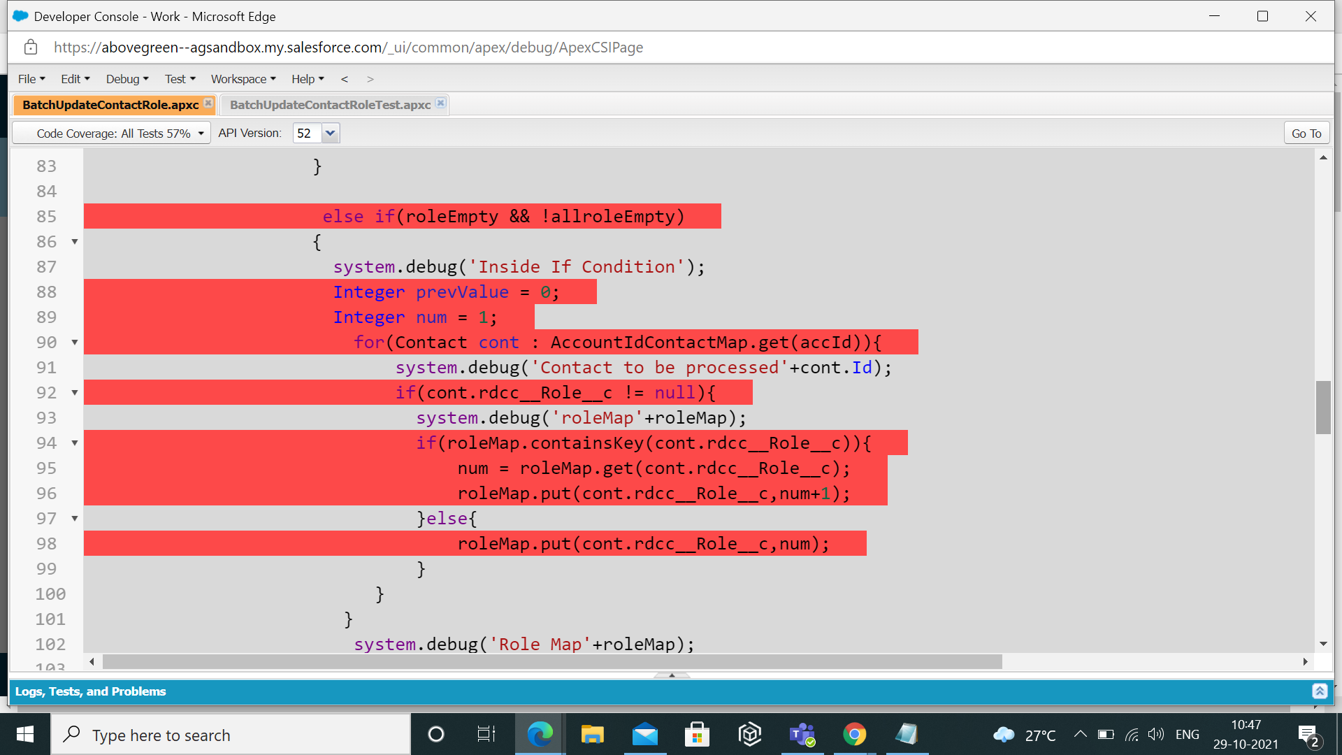The height and width of the screenshot is (755, 1342).
Task: Open Microsoft Teams from taskbar
Action: click(802, 735)
